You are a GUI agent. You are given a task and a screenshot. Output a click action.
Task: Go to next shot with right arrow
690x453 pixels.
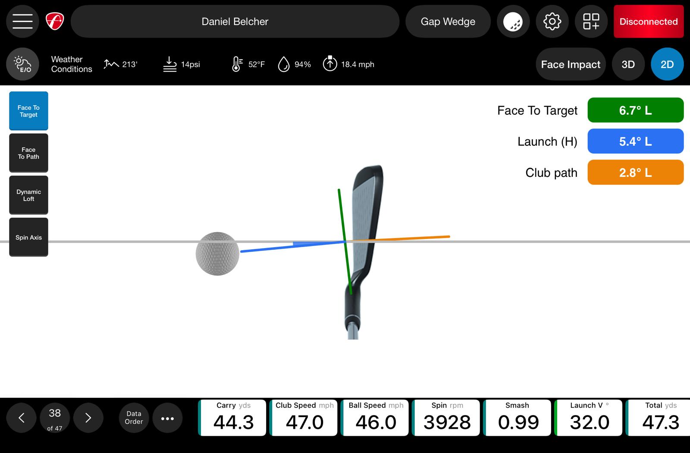tap(88, 418)
